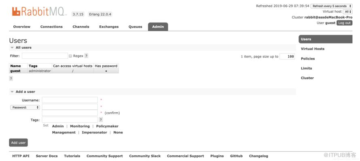Select Users in the side menu
Viewport: 360px width, 161px height.
[325, 39]
